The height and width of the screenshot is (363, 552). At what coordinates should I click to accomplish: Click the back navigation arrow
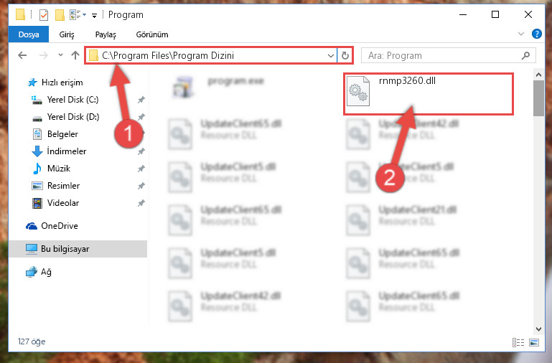(22, 55)
